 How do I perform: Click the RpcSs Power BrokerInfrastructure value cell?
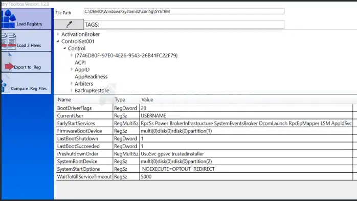point(246,124)
